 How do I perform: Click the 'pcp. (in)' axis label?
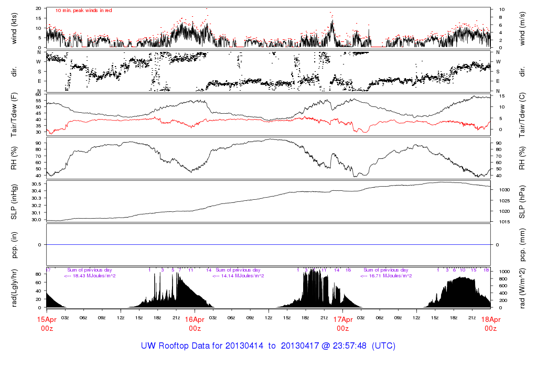click(x=14, y=245)
